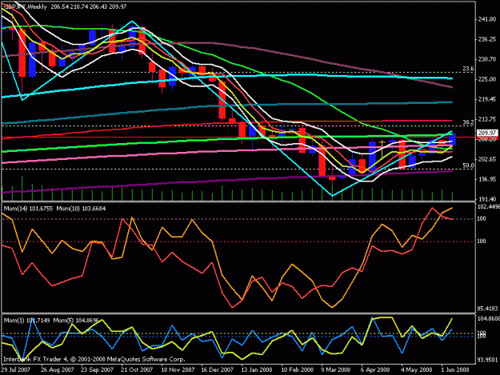Click the 236.25 price axis label

click(x=487, y=39)
